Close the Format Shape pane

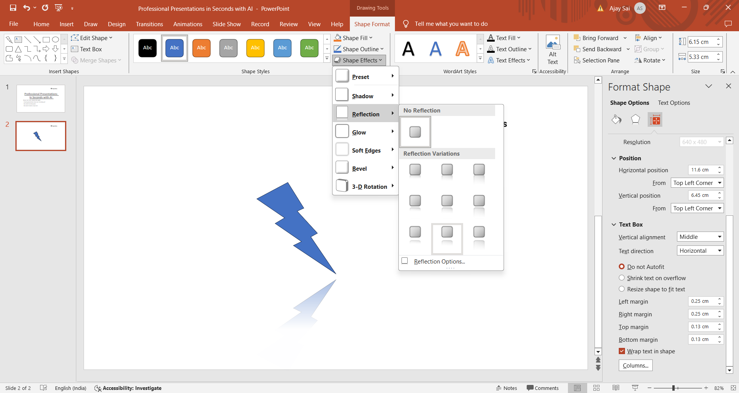pos(728,86)
